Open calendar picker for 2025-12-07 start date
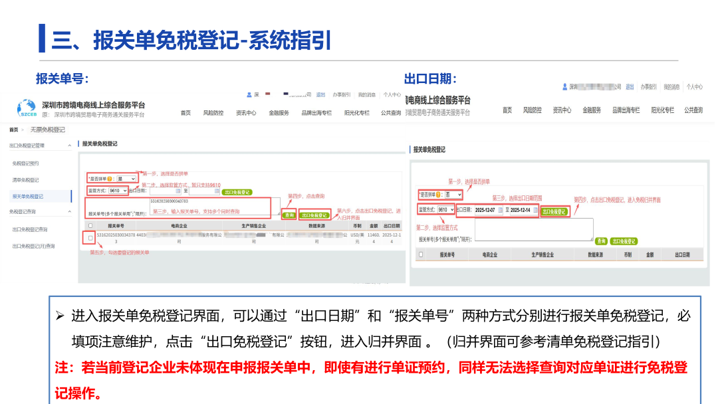The height and width of the screenshot is (404, 718). pos(501,210)
